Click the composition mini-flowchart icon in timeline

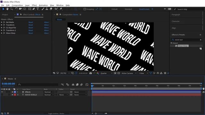tap(62, 85)
